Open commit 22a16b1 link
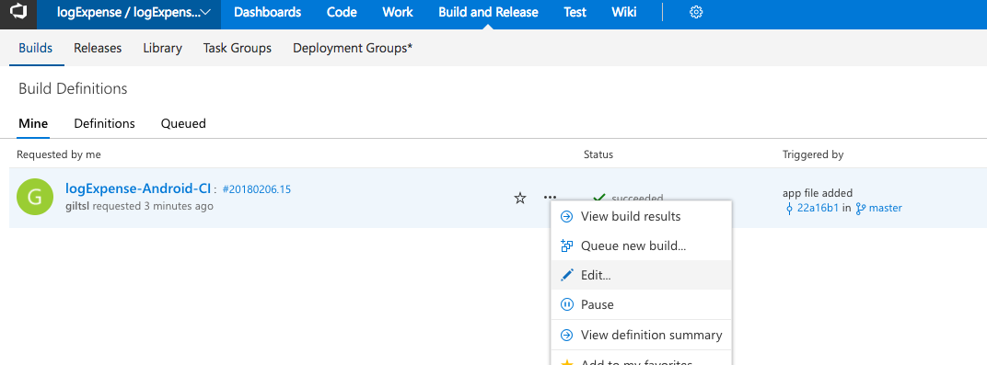 (x=818, y=208)
